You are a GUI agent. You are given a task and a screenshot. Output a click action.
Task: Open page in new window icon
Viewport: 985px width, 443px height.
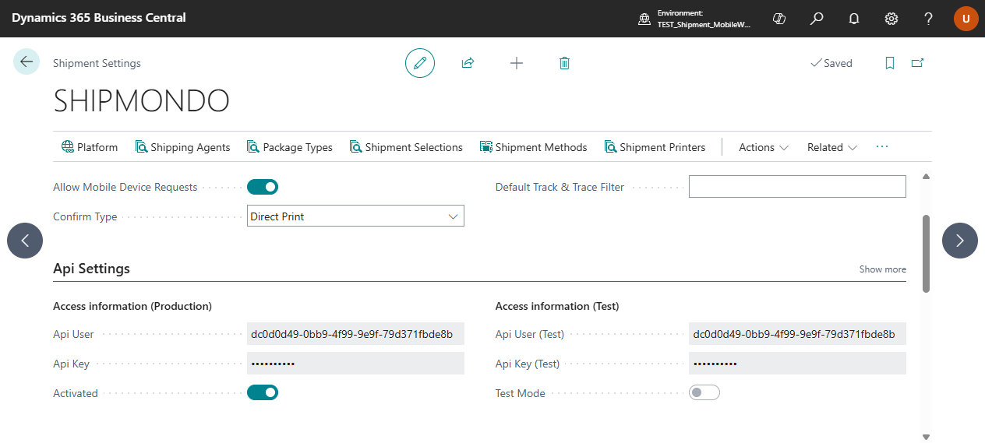tap(917, 63)
